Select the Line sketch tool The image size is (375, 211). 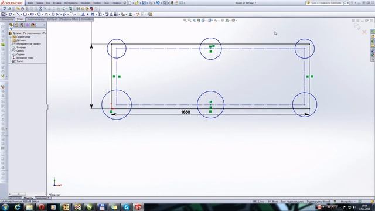18,14
